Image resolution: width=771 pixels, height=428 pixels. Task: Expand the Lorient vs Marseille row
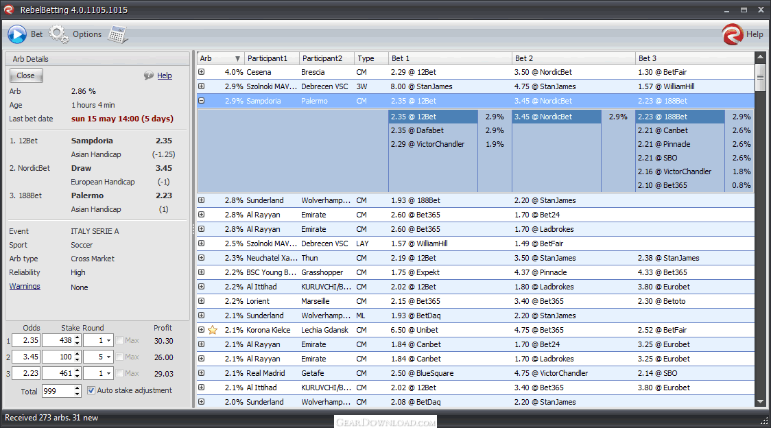(x=201, y=301)
